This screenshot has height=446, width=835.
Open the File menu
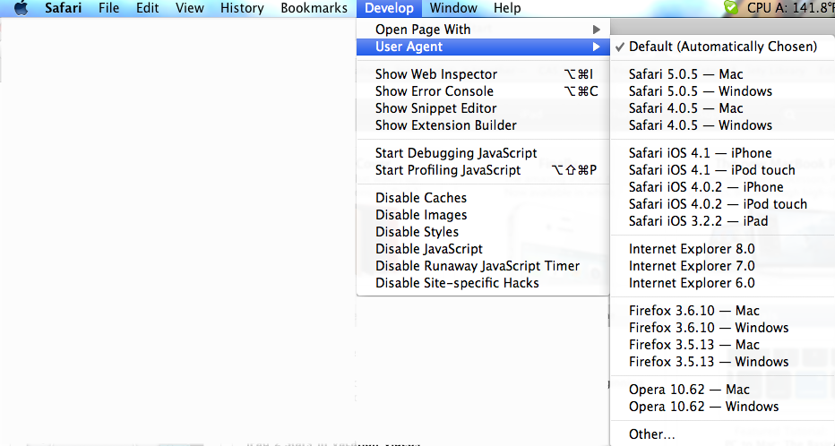tap(108, 8)
